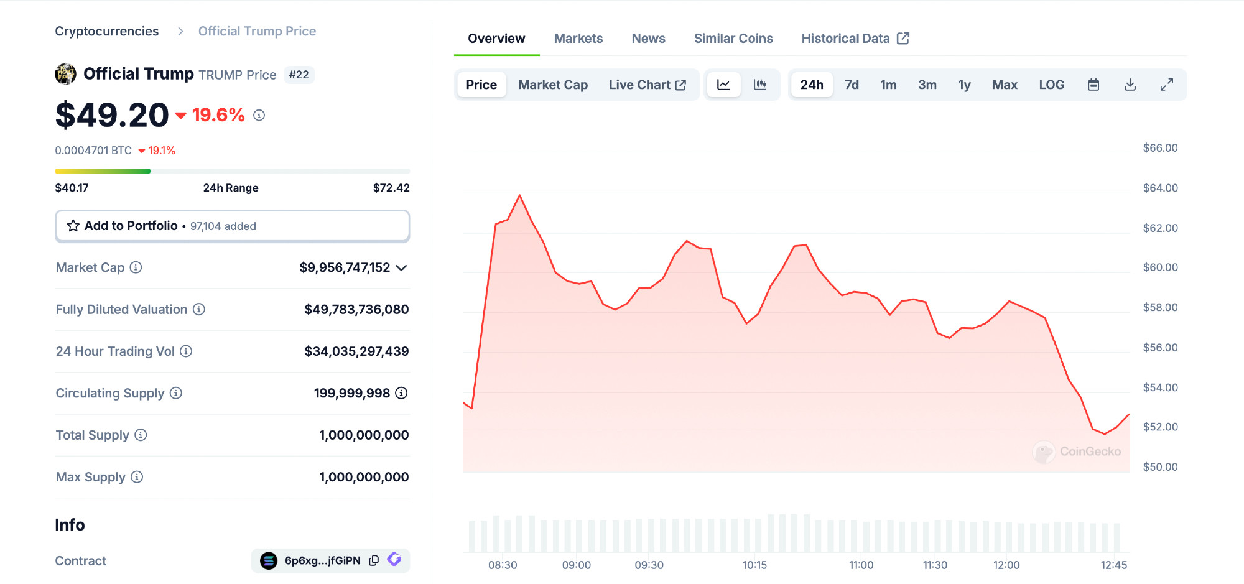
Task: Click info icon next to 199,999,998 value
Action: coord(402,393)
